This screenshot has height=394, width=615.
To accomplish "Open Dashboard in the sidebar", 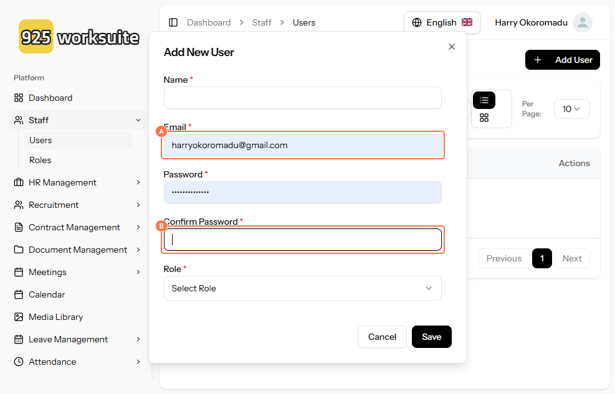I will (x=50, y=98).
